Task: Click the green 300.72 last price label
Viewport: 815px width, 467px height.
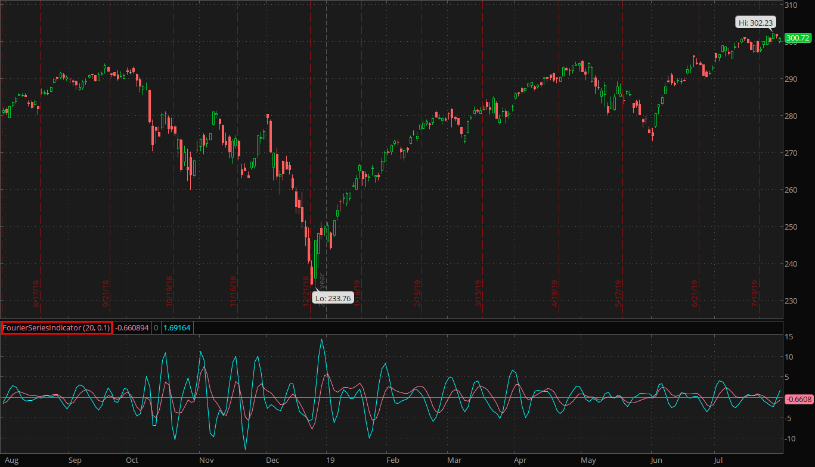Action: (798, 38)
